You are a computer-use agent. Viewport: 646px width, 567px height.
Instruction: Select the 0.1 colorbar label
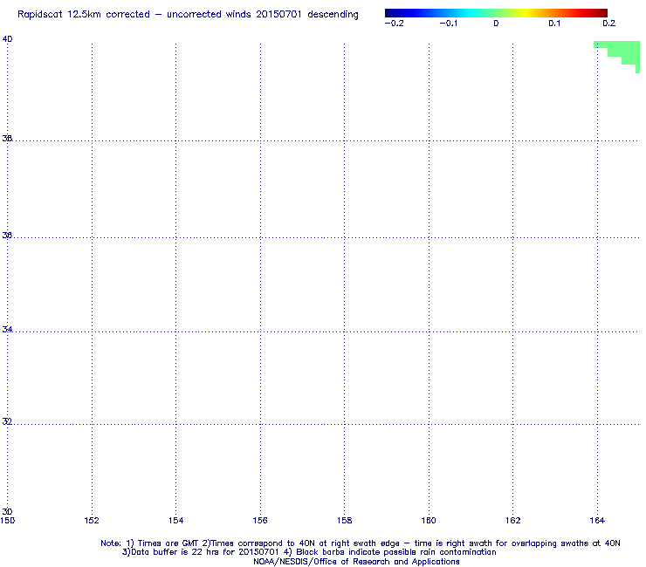(x=554, y=24)
